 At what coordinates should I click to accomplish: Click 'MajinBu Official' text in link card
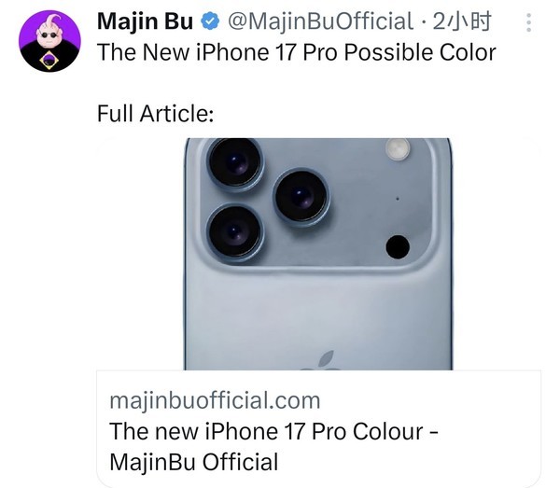click(193, 462)
